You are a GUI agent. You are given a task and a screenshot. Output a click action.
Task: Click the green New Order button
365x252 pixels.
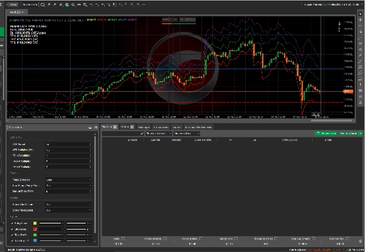click(326, 133)
